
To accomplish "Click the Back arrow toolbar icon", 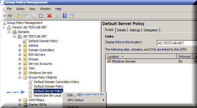I will click(x=3, y=16).
